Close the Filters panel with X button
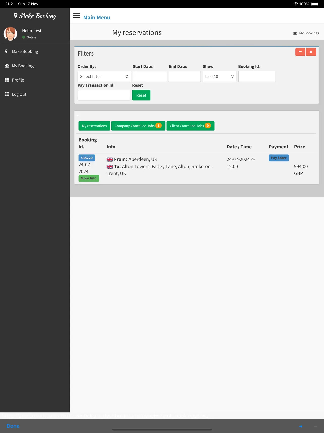 (x=311, y=52)
